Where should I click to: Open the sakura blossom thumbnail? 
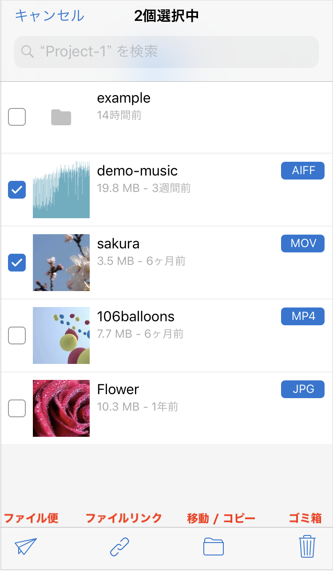pyautogui.click(x=61, y=263)
